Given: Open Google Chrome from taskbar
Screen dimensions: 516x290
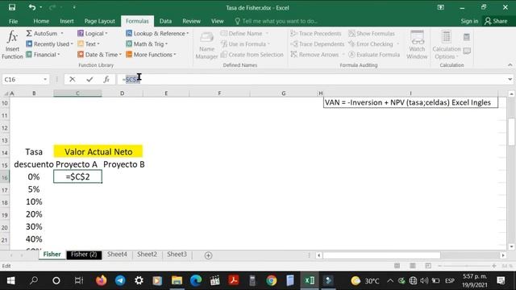Looking at the screenshot, I should pyautogui.click(x=272, y=280).
